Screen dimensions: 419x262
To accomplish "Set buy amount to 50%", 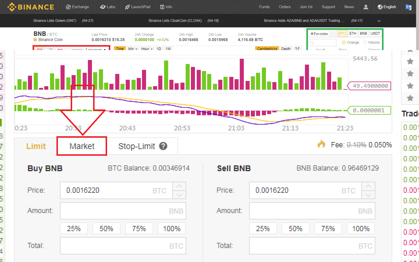I will (106, 229).
